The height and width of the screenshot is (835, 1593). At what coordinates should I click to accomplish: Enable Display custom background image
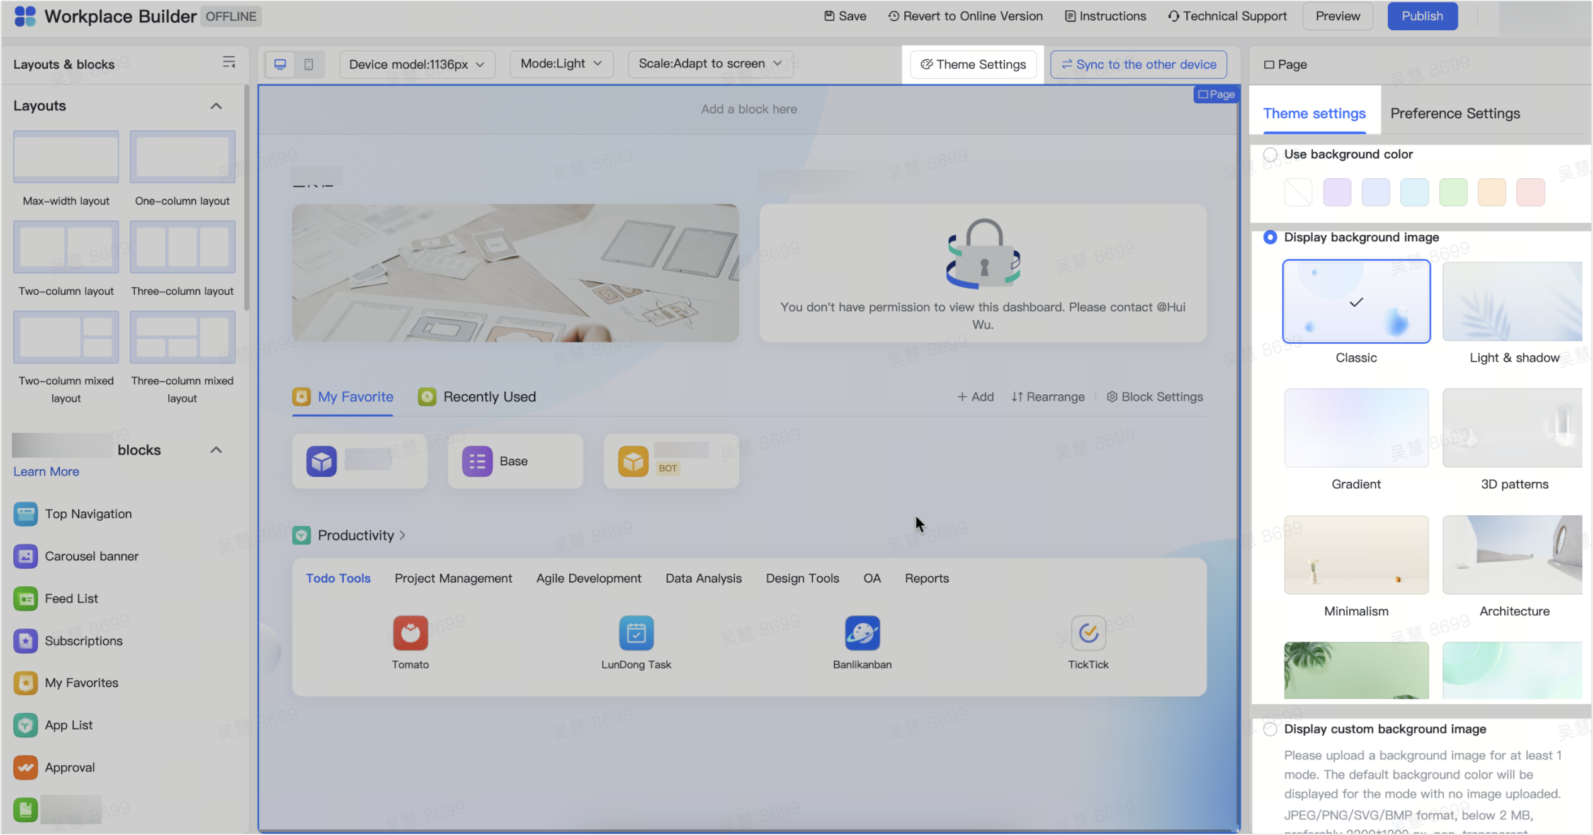click(1270, 729)
